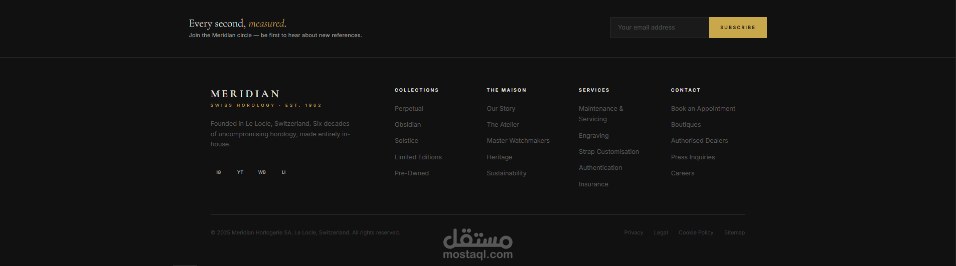Open the Cookie Policy link
This screenshot has width=956, height=266.
click(696, 232)
